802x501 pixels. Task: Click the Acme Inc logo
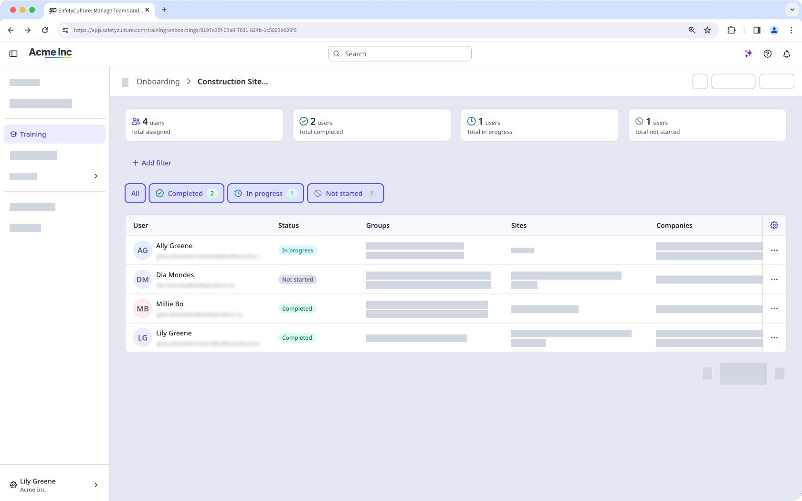[50, 52]
